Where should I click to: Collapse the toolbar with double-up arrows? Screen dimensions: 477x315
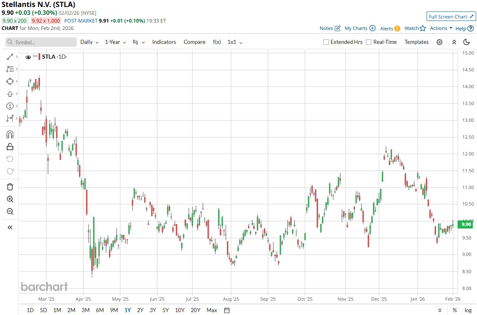[x=454, y=42]
